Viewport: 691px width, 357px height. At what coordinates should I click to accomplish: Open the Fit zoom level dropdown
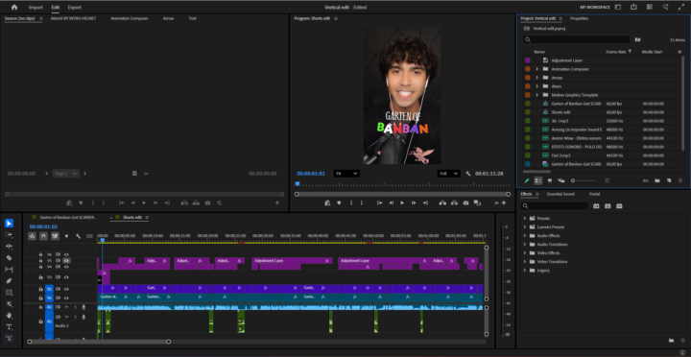(x=346, y=174)
